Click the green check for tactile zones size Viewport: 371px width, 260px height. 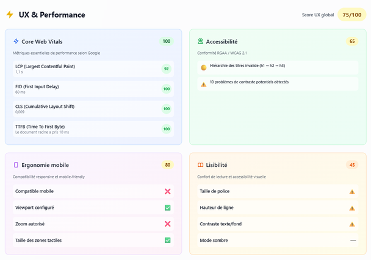point(167,241)
